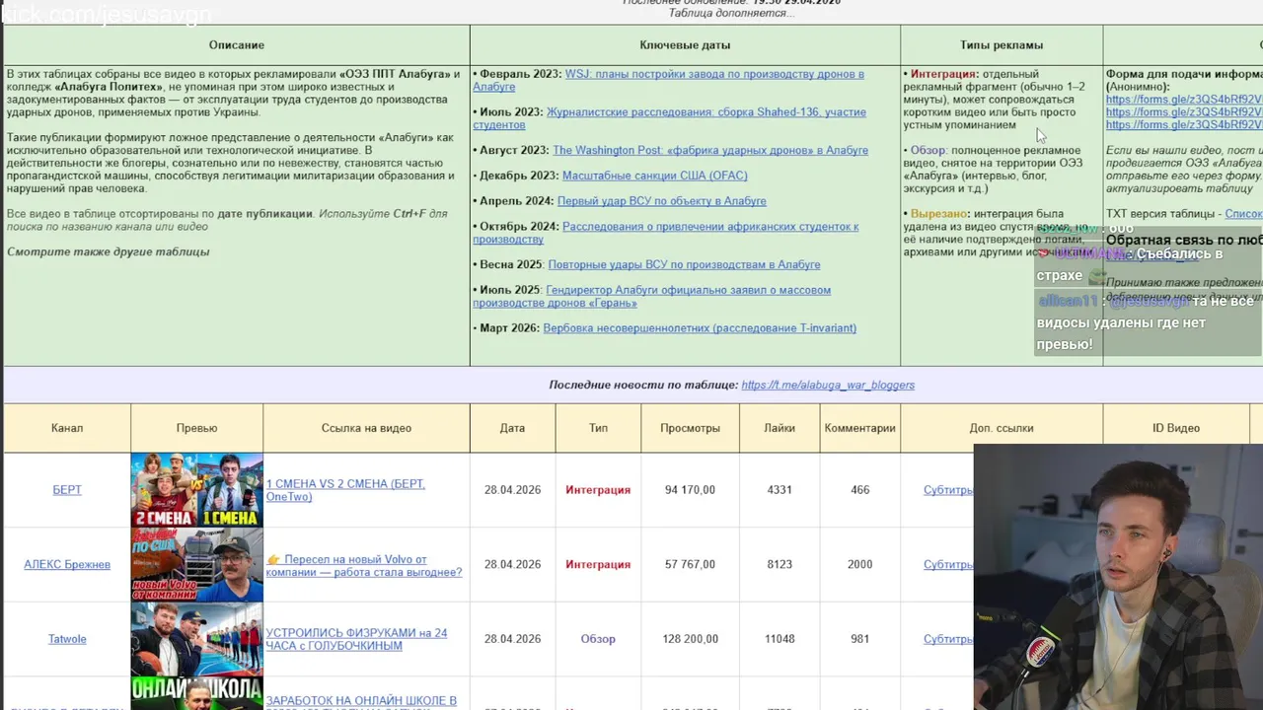Image resolution: width=1263 pixels, height=710 pixels.
Task: Select the views cell '128 200,00'
Action: (690, 639)
